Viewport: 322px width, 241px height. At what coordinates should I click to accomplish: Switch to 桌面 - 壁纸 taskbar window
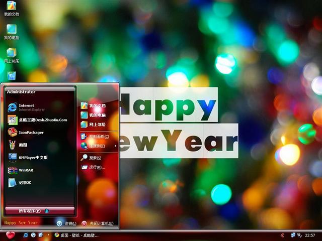[76, 235]
